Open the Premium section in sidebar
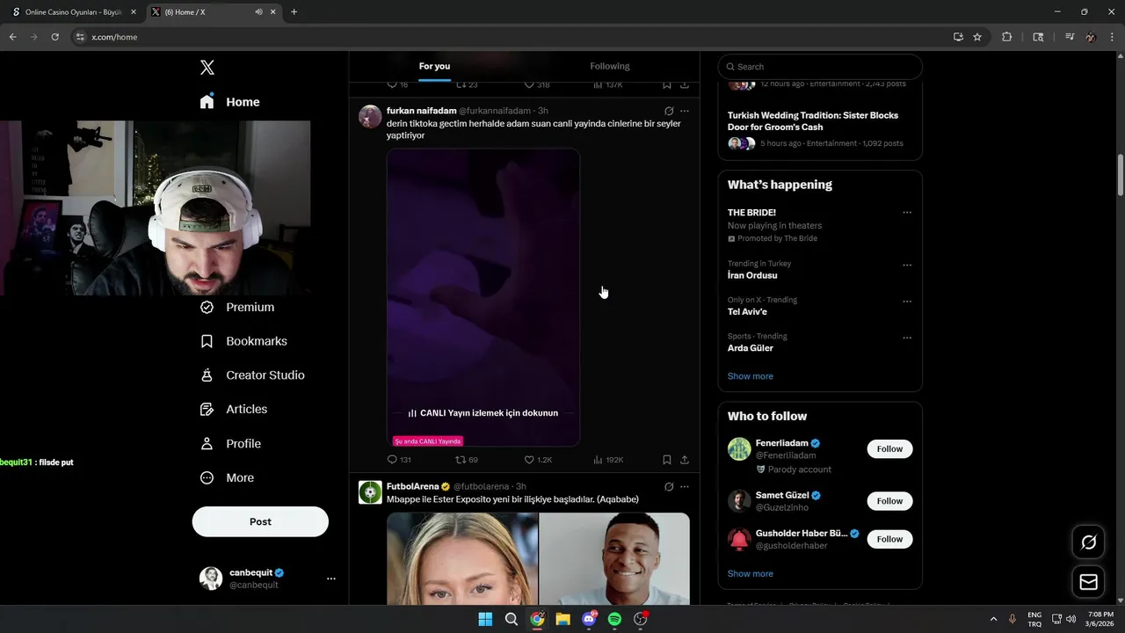 [x=237, y=307]
